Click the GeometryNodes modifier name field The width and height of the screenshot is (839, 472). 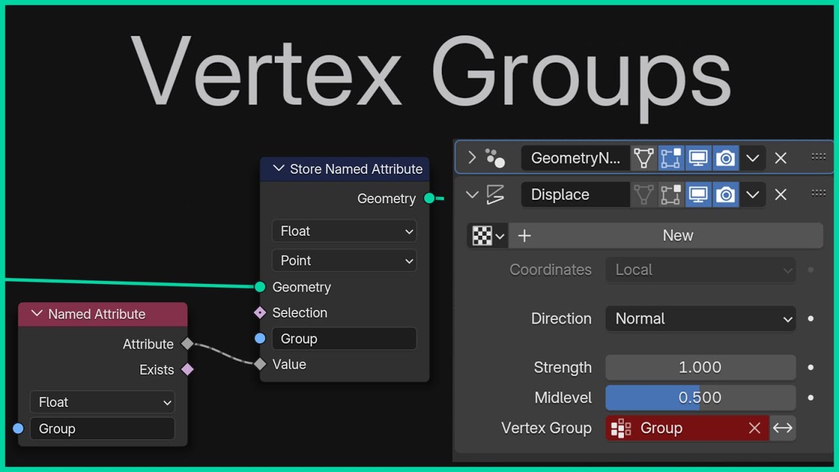tap(576, 158)
